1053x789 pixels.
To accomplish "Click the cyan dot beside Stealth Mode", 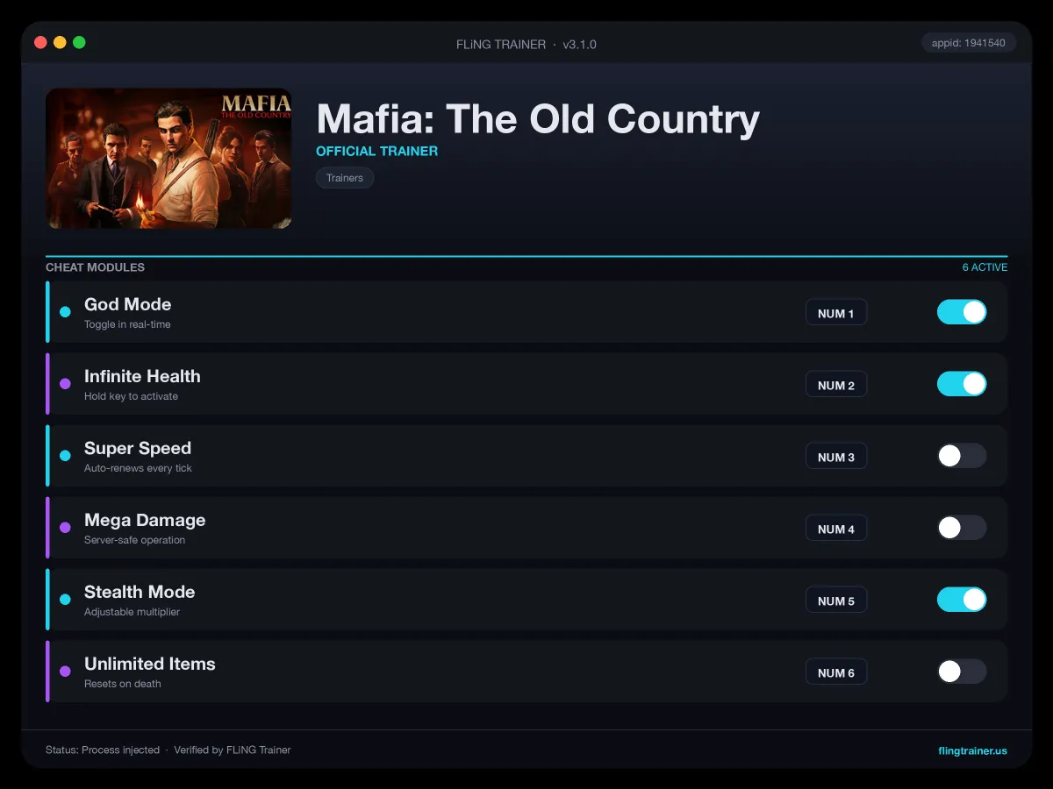I will 65,600.
